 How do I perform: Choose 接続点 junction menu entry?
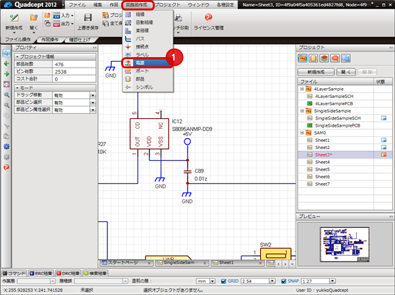147,47
